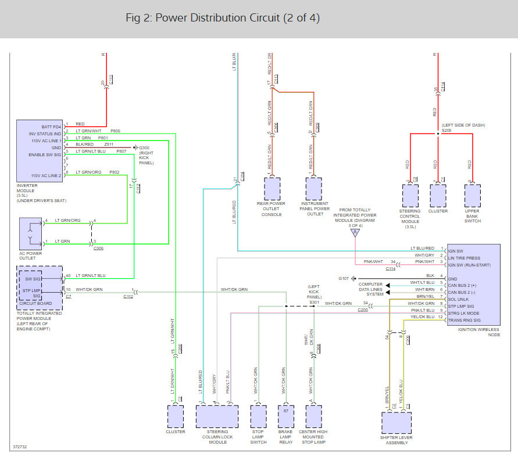Click the Right Kick Panel location note
The height and width of the screenshot is (457, 518).
147,158
